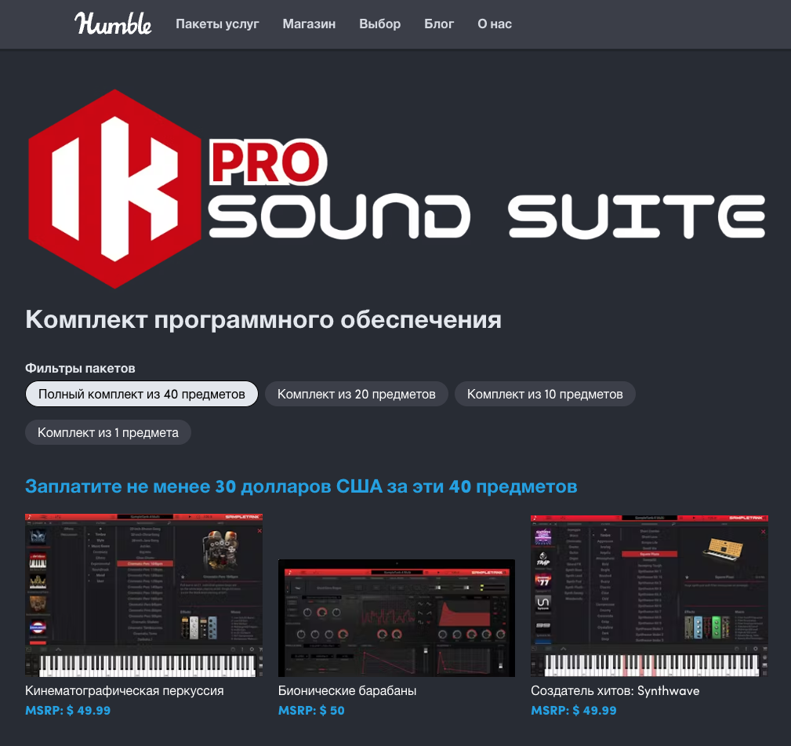Open the О нас page

click(495, 24)
